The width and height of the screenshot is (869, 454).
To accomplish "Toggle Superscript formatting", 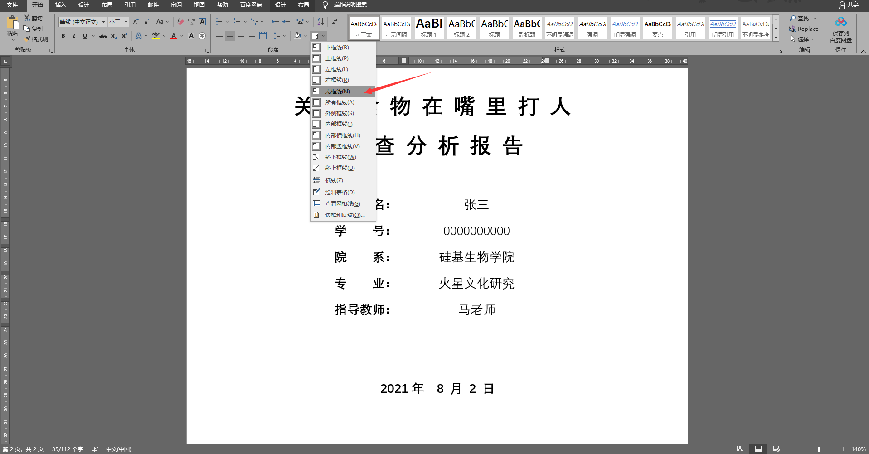I will point(125,36).
